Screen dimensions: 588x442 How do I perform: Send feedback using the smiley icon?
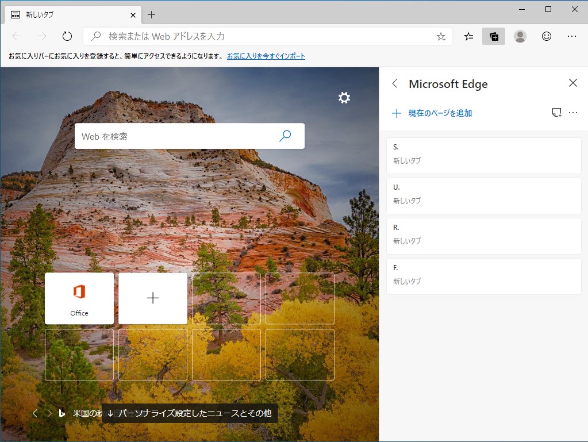(546, 36)
